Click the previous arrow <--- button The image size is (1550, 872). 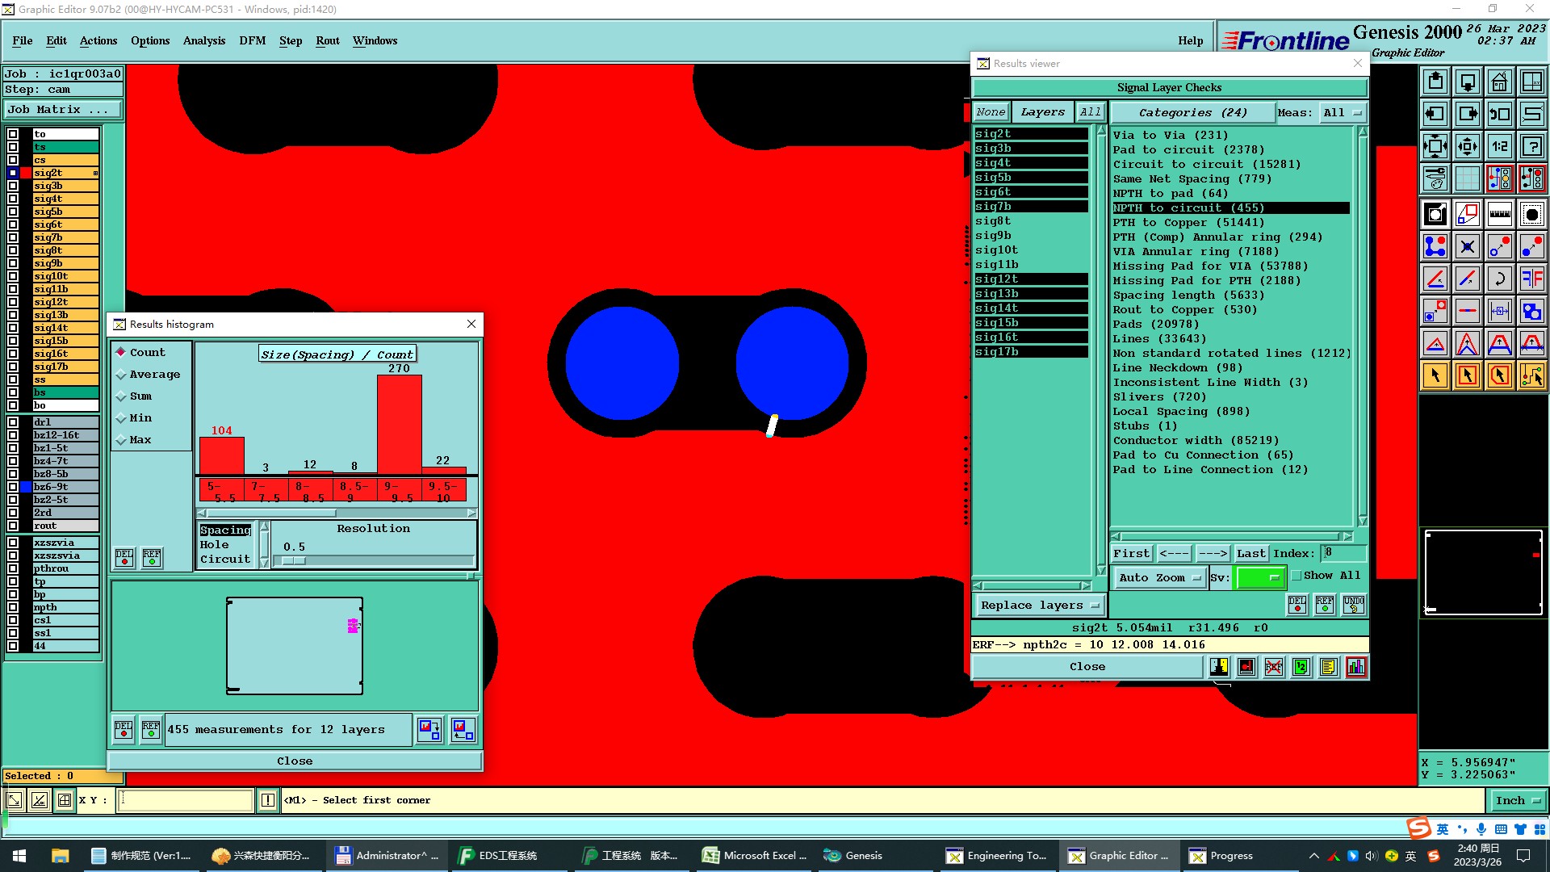coord(1174,554)
